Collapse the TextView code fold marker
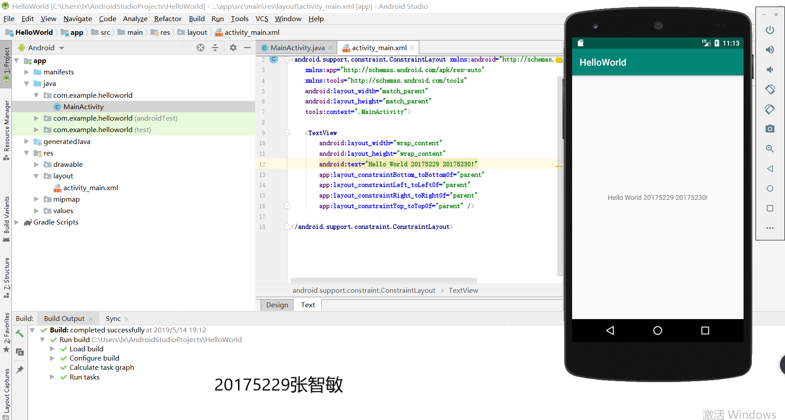This screenshot has width=785, height=420. coord(287,133)
